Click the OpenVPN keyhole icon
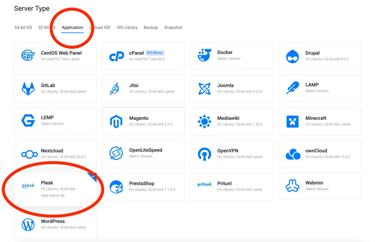 [204, 154]
